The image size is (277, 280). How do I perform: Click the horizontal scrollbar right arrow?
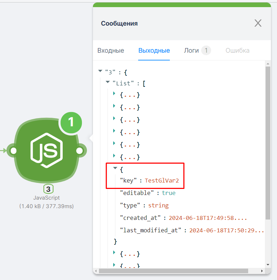[262, 271]
